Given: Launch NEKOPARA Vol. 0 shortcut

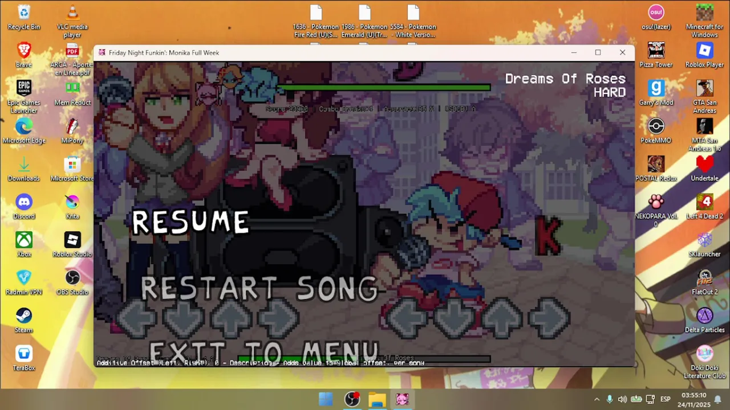Looking at the screenshot, I should point(656,210).
